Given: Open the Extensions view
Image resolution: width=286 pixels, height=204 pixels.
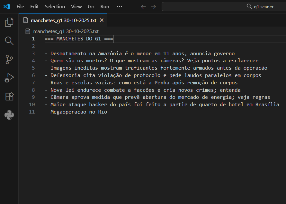Looking at the screenshot, I should point(9,97).
